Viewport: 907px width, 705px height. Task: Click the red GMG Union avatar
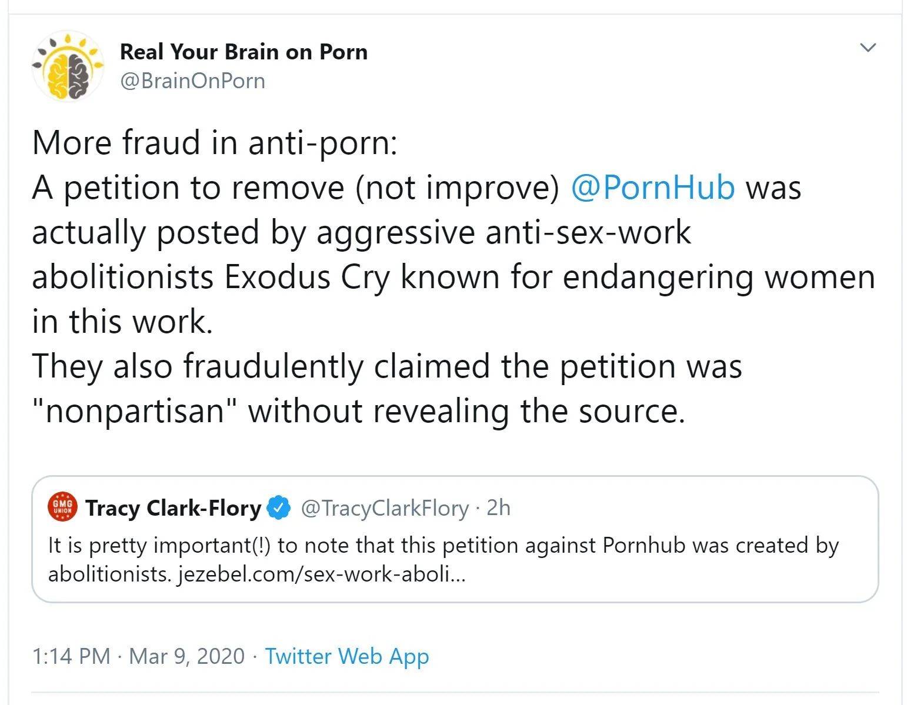point(62,507)
